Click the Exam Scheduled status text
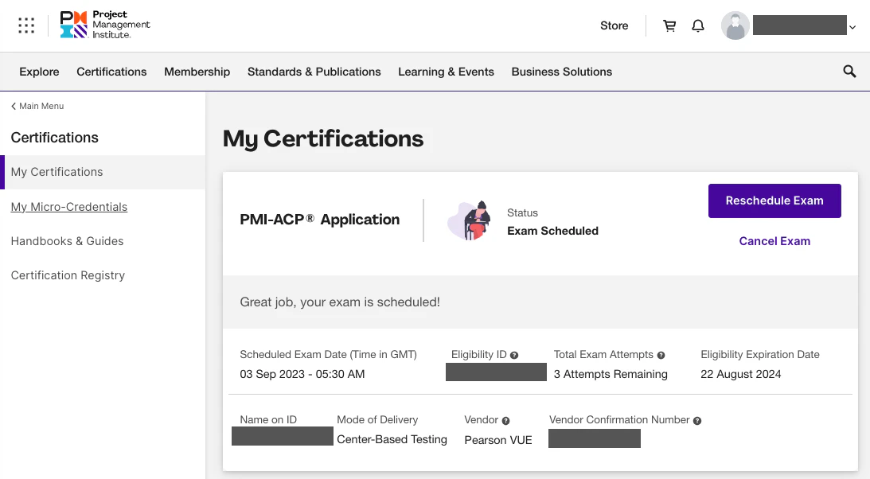The width and height of the screenshot is (870, 479). click(552, 231)
